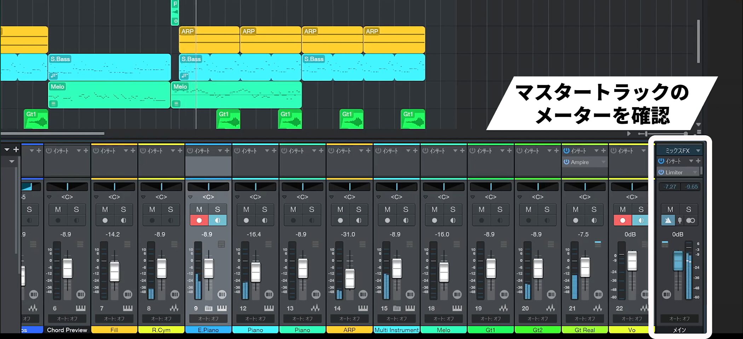Click the audio waveform icon on channel 19

point(503,308)
